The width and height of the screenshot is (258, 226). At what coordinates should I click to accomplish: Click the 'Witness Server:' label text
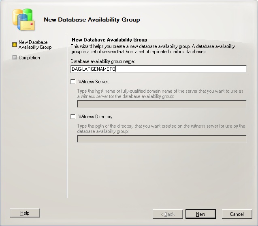(x=93, y=82)
